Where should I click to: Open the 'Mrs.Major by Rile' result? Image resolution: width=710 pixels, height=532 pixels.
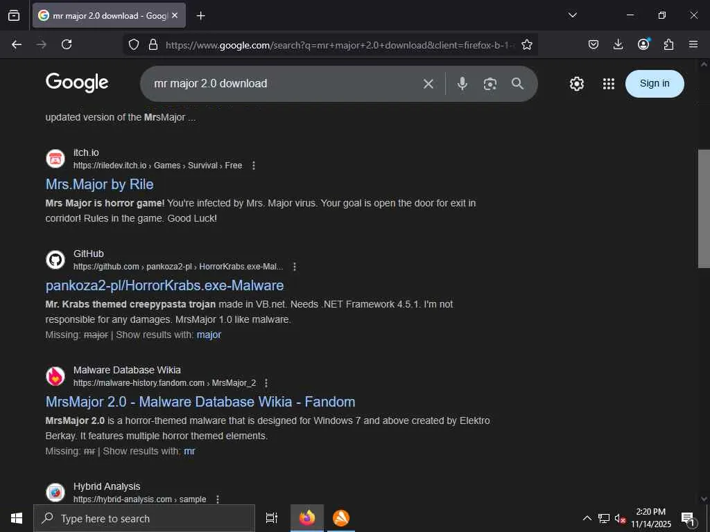100,184
